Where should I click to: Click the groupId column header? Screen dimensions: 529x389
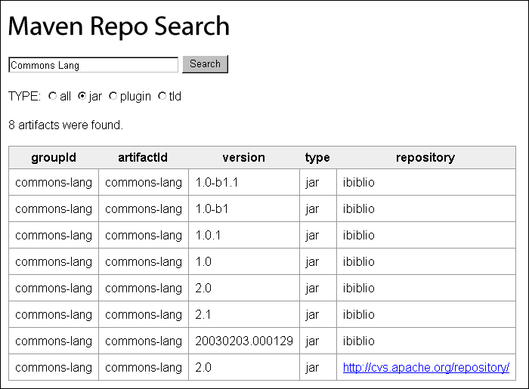[x=54, y=157]
